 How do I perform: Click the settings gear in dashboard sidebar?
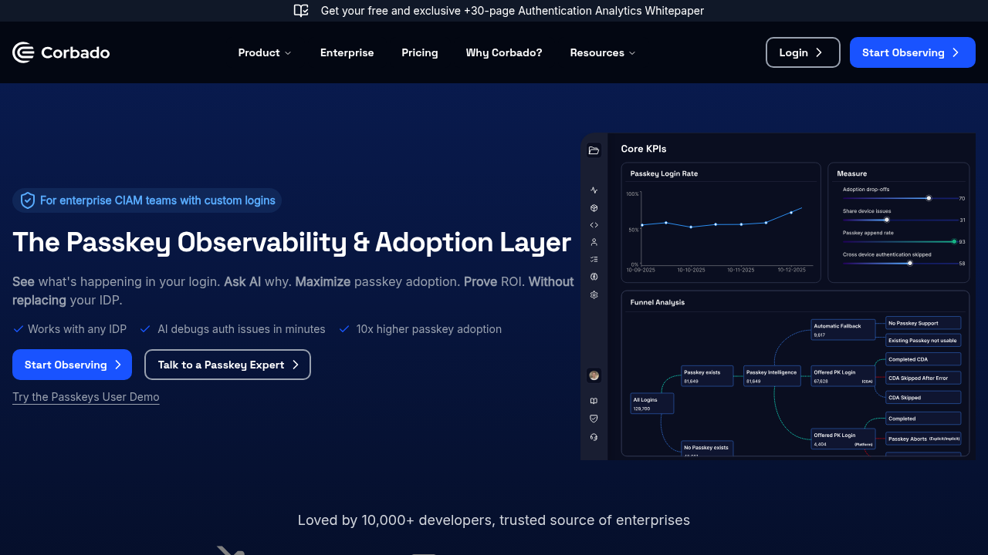click(x=594, y=294)
